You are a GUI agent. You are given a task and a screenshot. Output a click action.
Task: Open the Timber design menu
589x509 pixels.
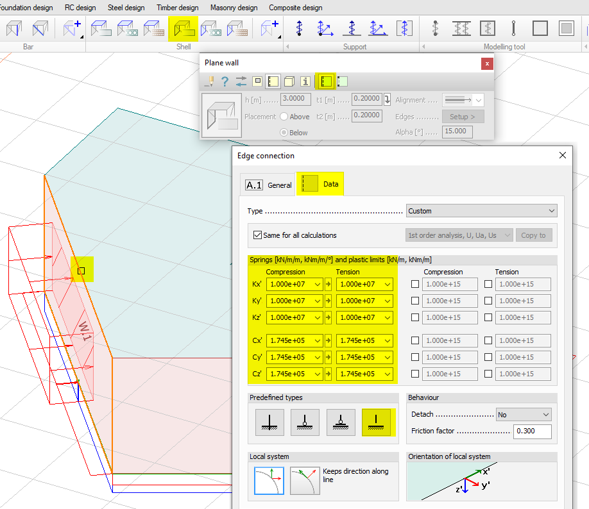[x=177, y=8]
